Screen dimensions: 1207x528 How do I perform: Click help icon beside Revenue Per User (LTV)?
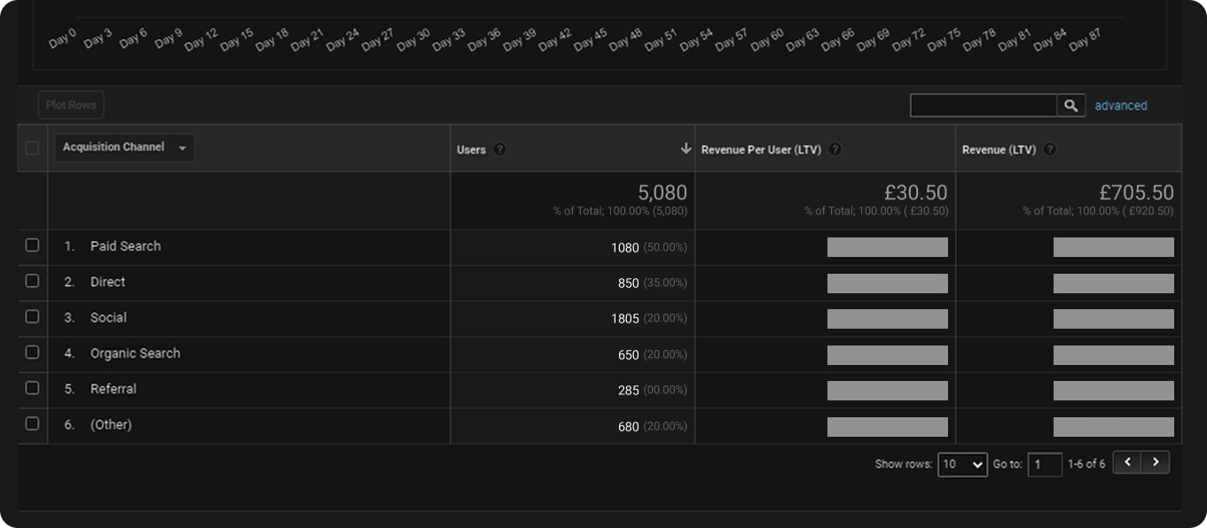coord(835,150)
